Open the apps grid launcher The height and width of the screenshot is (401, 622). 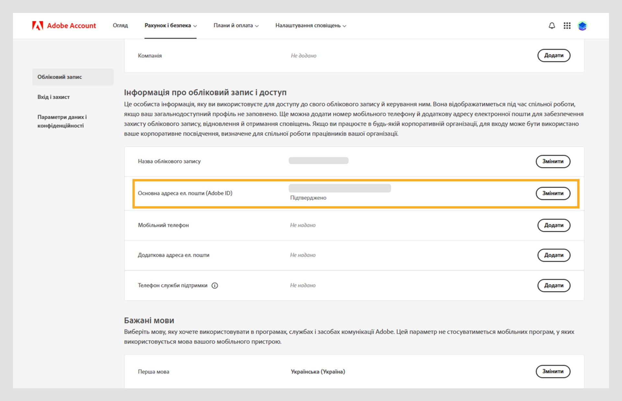coord(567,26)
